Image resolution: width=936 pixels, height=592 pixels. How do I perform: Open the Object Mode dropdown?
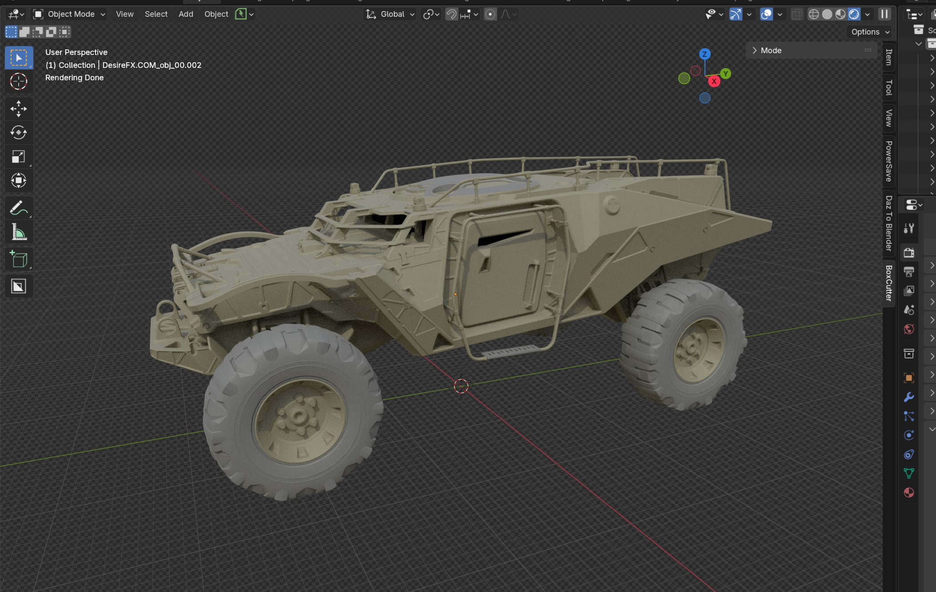tap(70, 14)
